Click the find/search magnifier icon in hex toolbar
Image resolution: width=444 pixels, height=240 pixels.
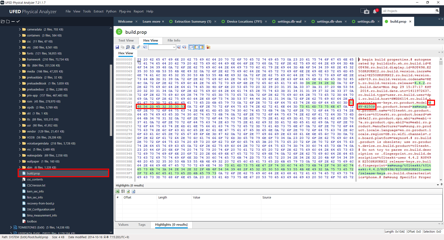pos(128,47)
